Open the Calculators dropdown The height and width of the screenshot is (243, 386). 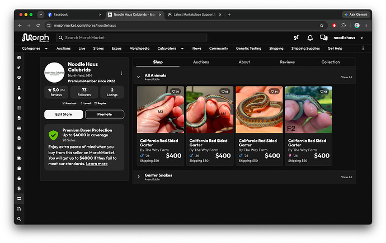click(171, 49)
